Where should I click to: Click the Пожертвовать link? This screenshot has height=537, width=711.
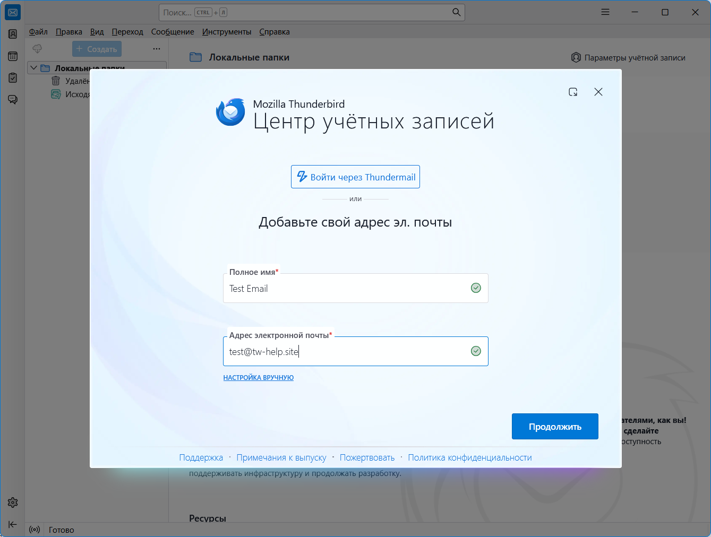pyautogui.click(x=367, y=457)
